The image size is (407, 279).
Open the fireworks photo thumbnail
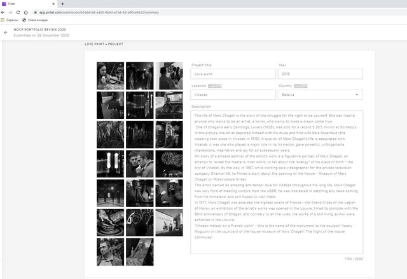169,164
